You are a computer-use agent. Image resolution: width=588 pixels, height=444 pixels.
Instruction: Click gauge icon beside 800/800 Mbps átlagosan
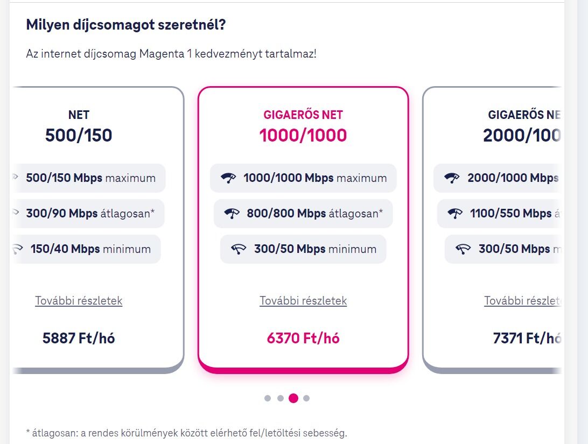(232, 214)
